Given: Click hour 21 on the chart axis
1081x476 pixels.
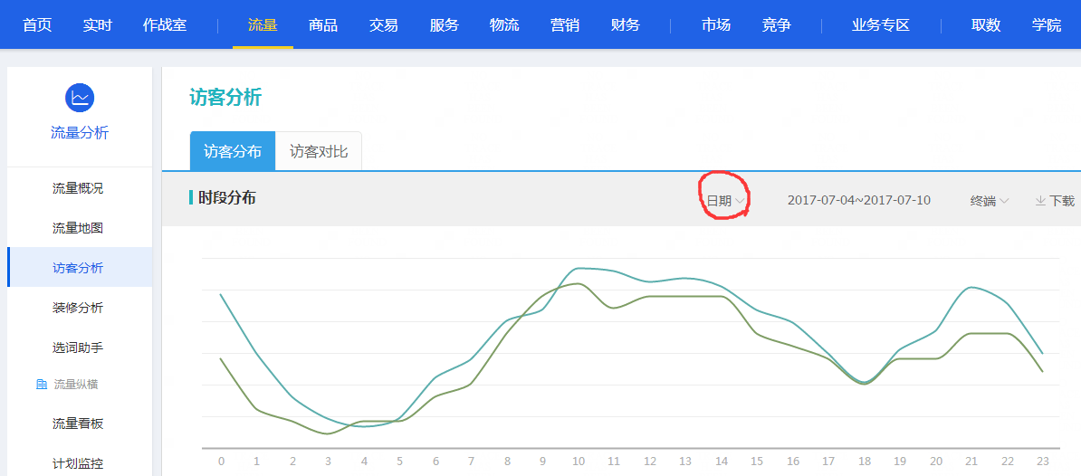Looking at the screenshot, I should (x=972, y=461).
